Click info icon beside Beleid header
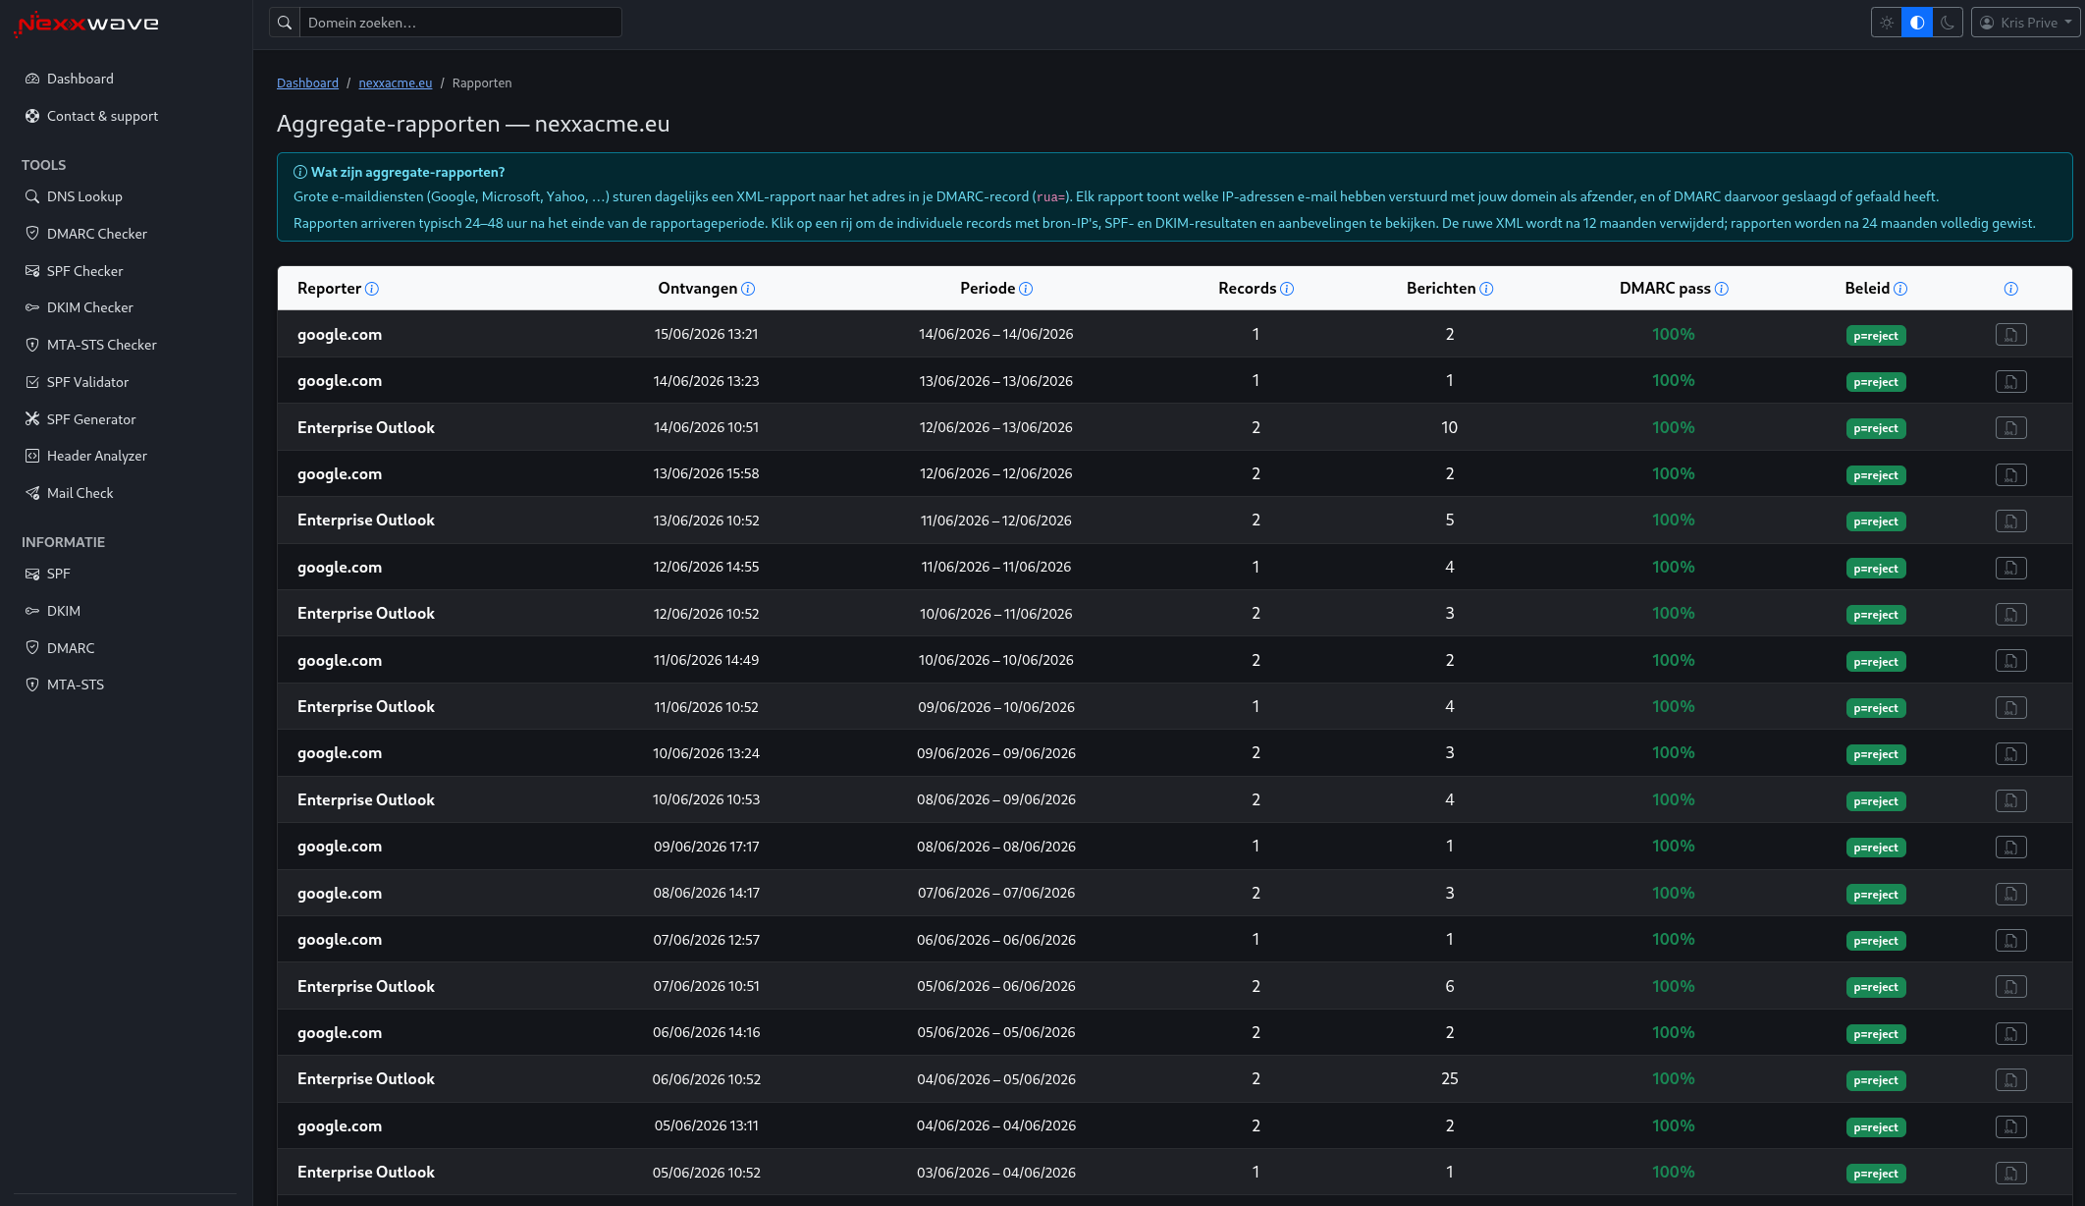Screen dimensions: 2085x1206 [1900, 289]
